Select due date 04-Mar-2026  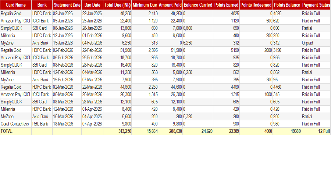(92, 72)
